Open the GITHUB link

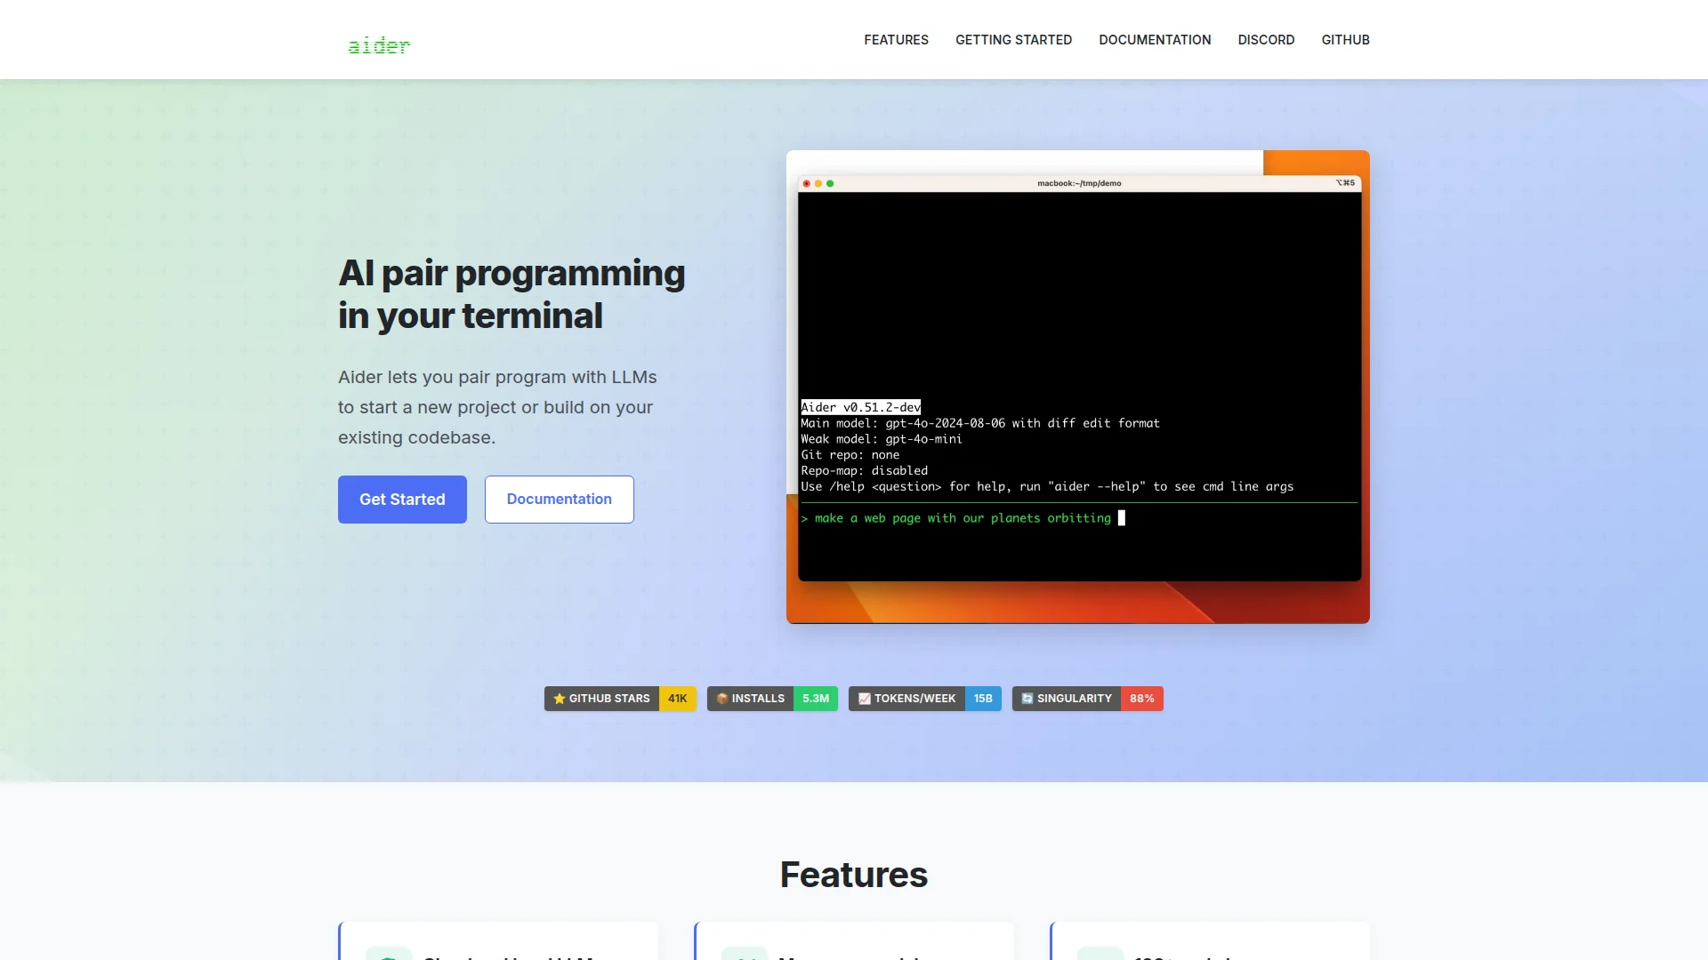point(1345,39)
